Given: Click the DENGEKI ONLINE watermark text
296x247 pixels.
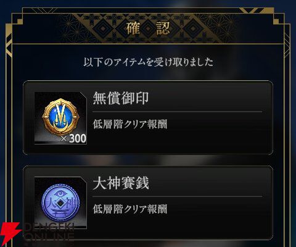Looking at the screenshot, I should coord(49,233).
